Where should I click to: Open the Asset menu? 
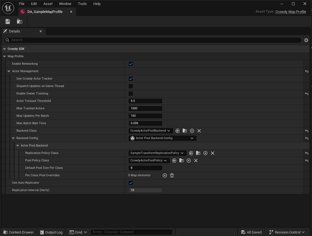[x=48, y=4]
